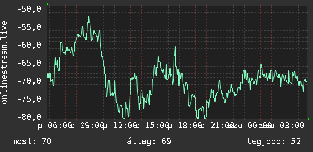Click the 'átlag: 69' average value

tap(149, 141)
